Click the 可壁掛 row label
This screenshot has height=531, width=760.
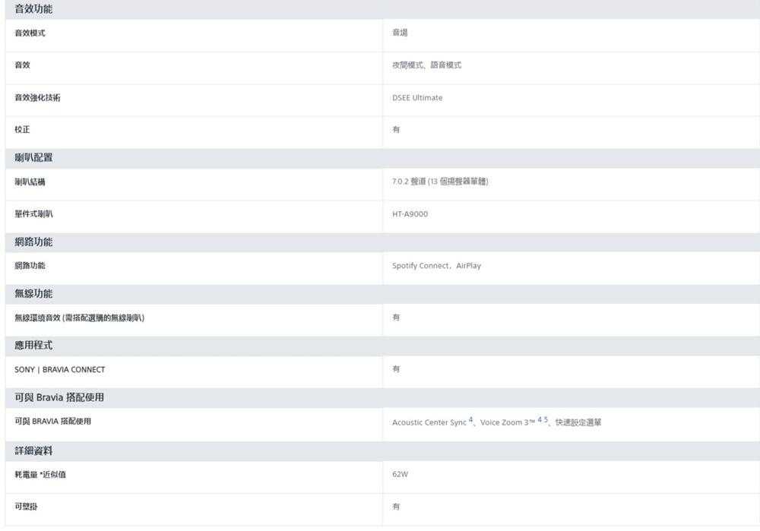point(26,507)
